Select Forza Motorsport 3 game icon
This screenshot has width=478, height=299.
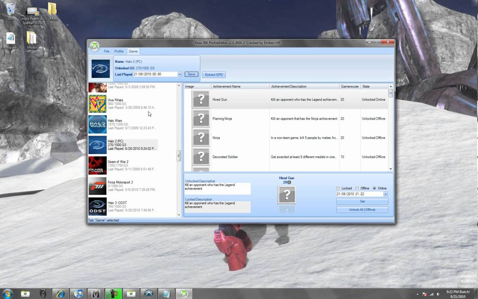(98, 186)
